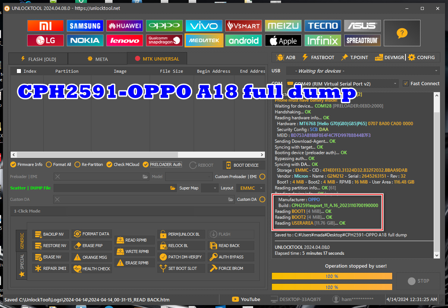Open the Layout EMMC dropdown
The height and width of the screenshot is (308, 448).
[251, 188]
